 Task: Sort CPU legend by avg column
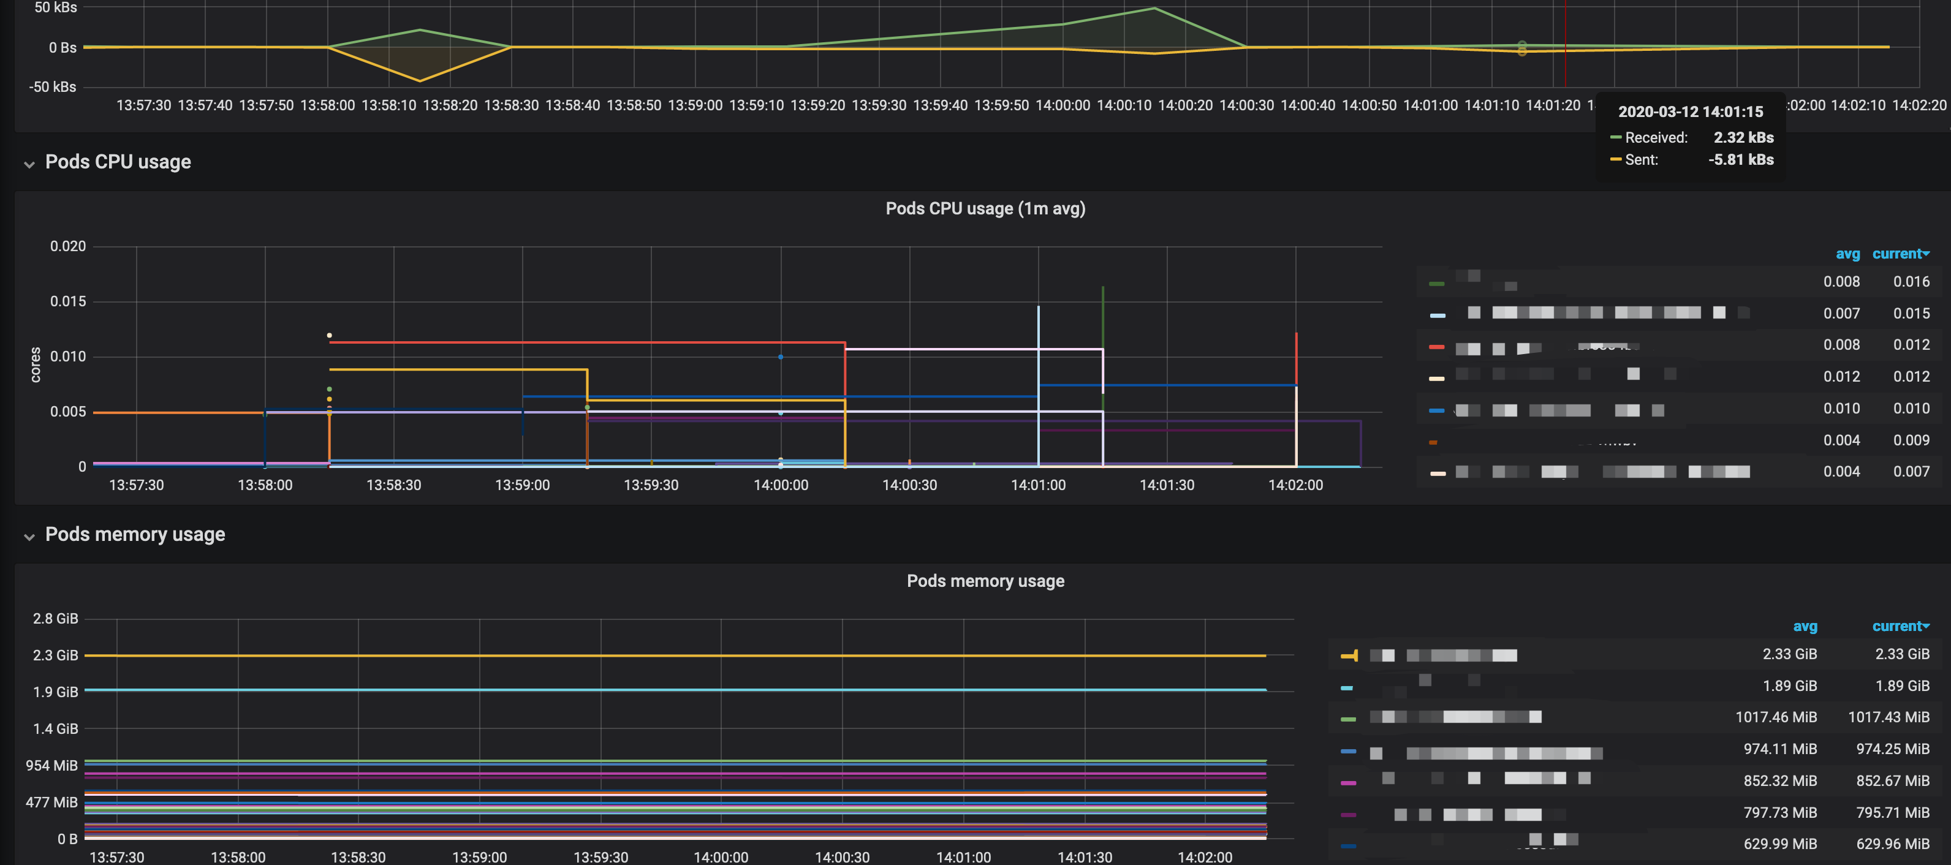(x=1846, y=254)
